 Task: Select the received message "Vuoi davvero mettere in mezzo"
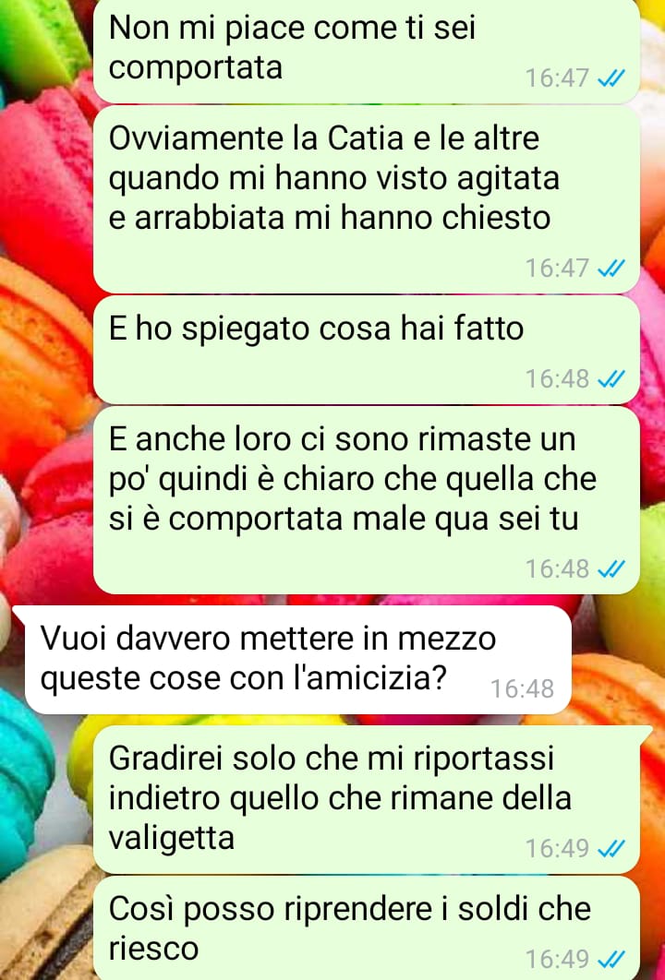point(292,660)
